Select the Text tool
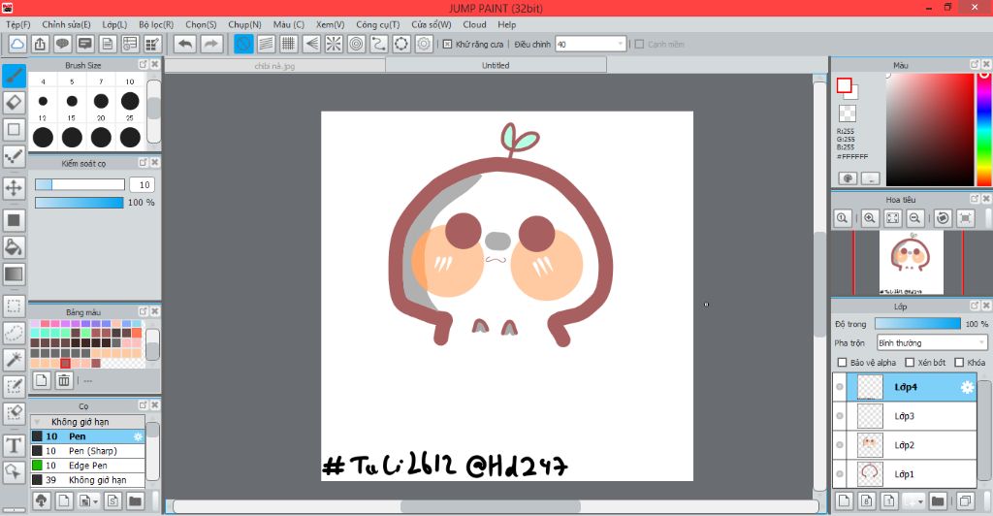Screen dimensions: 993x516 [14, 445]
